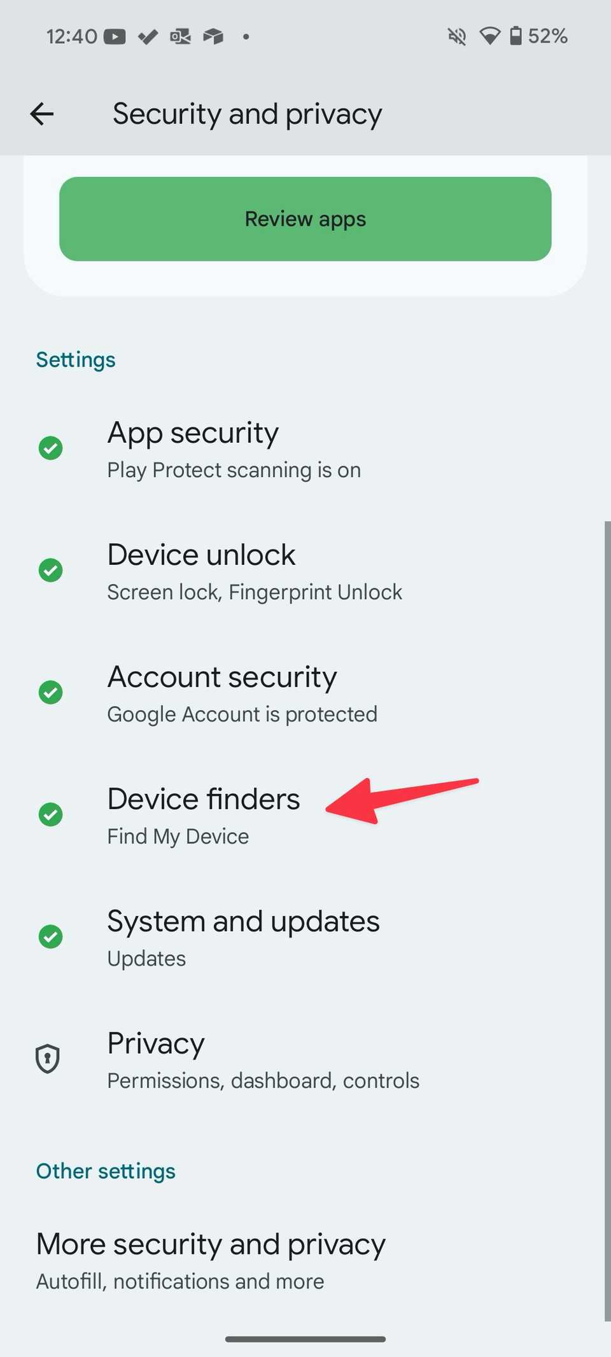611x1357 pixels.
Task: Tap the checkmark notification icon near the clock
Action: [147, 36]
